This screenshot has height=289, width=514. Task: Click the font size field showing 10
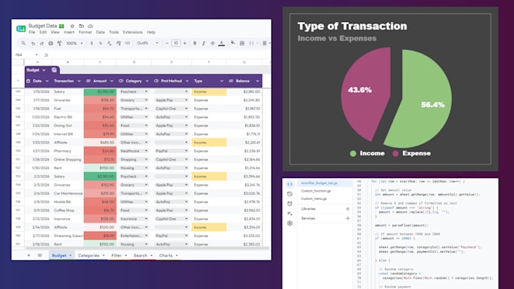(175, 43)
